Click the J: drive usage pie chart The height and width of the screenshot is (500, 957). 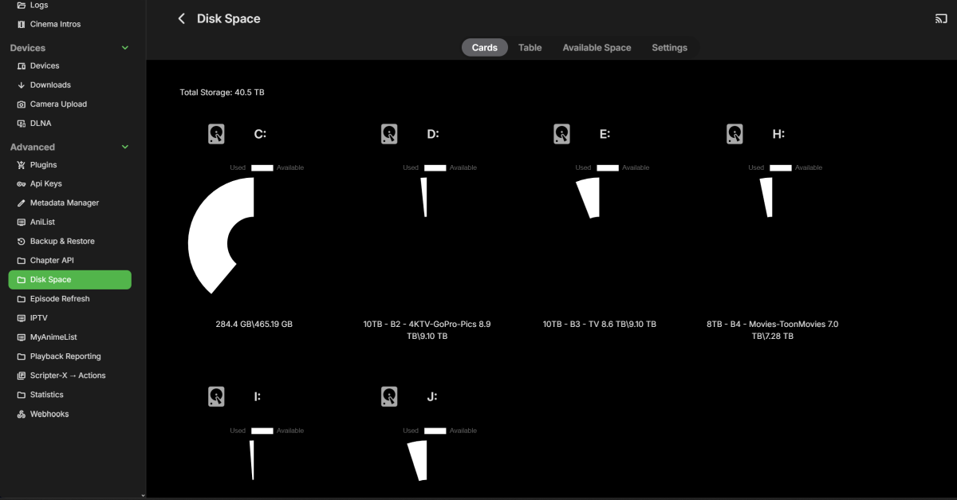[x=418, y=461]
